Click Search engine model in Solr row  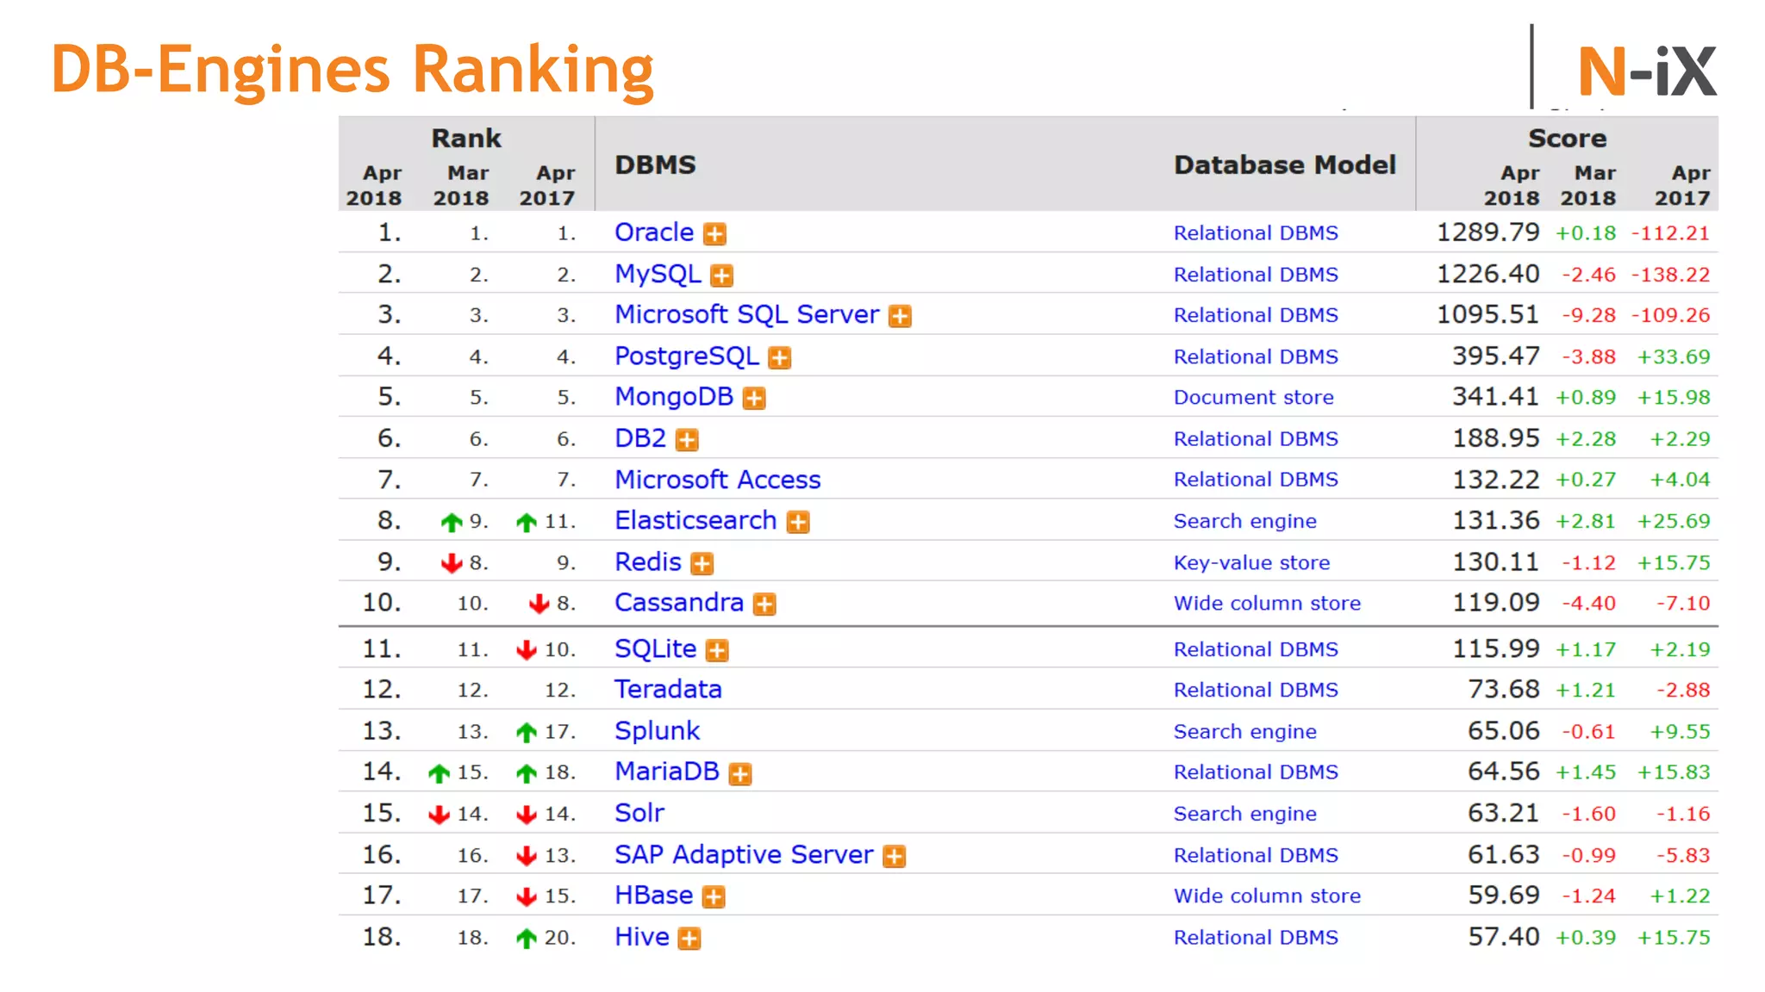click(1244, 815)
